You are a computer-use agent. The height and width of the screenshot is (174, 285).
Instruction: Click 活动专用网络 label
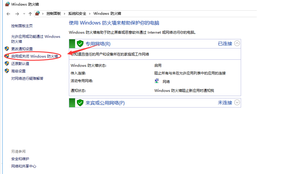pyautogui.click(x=82, y=81)
